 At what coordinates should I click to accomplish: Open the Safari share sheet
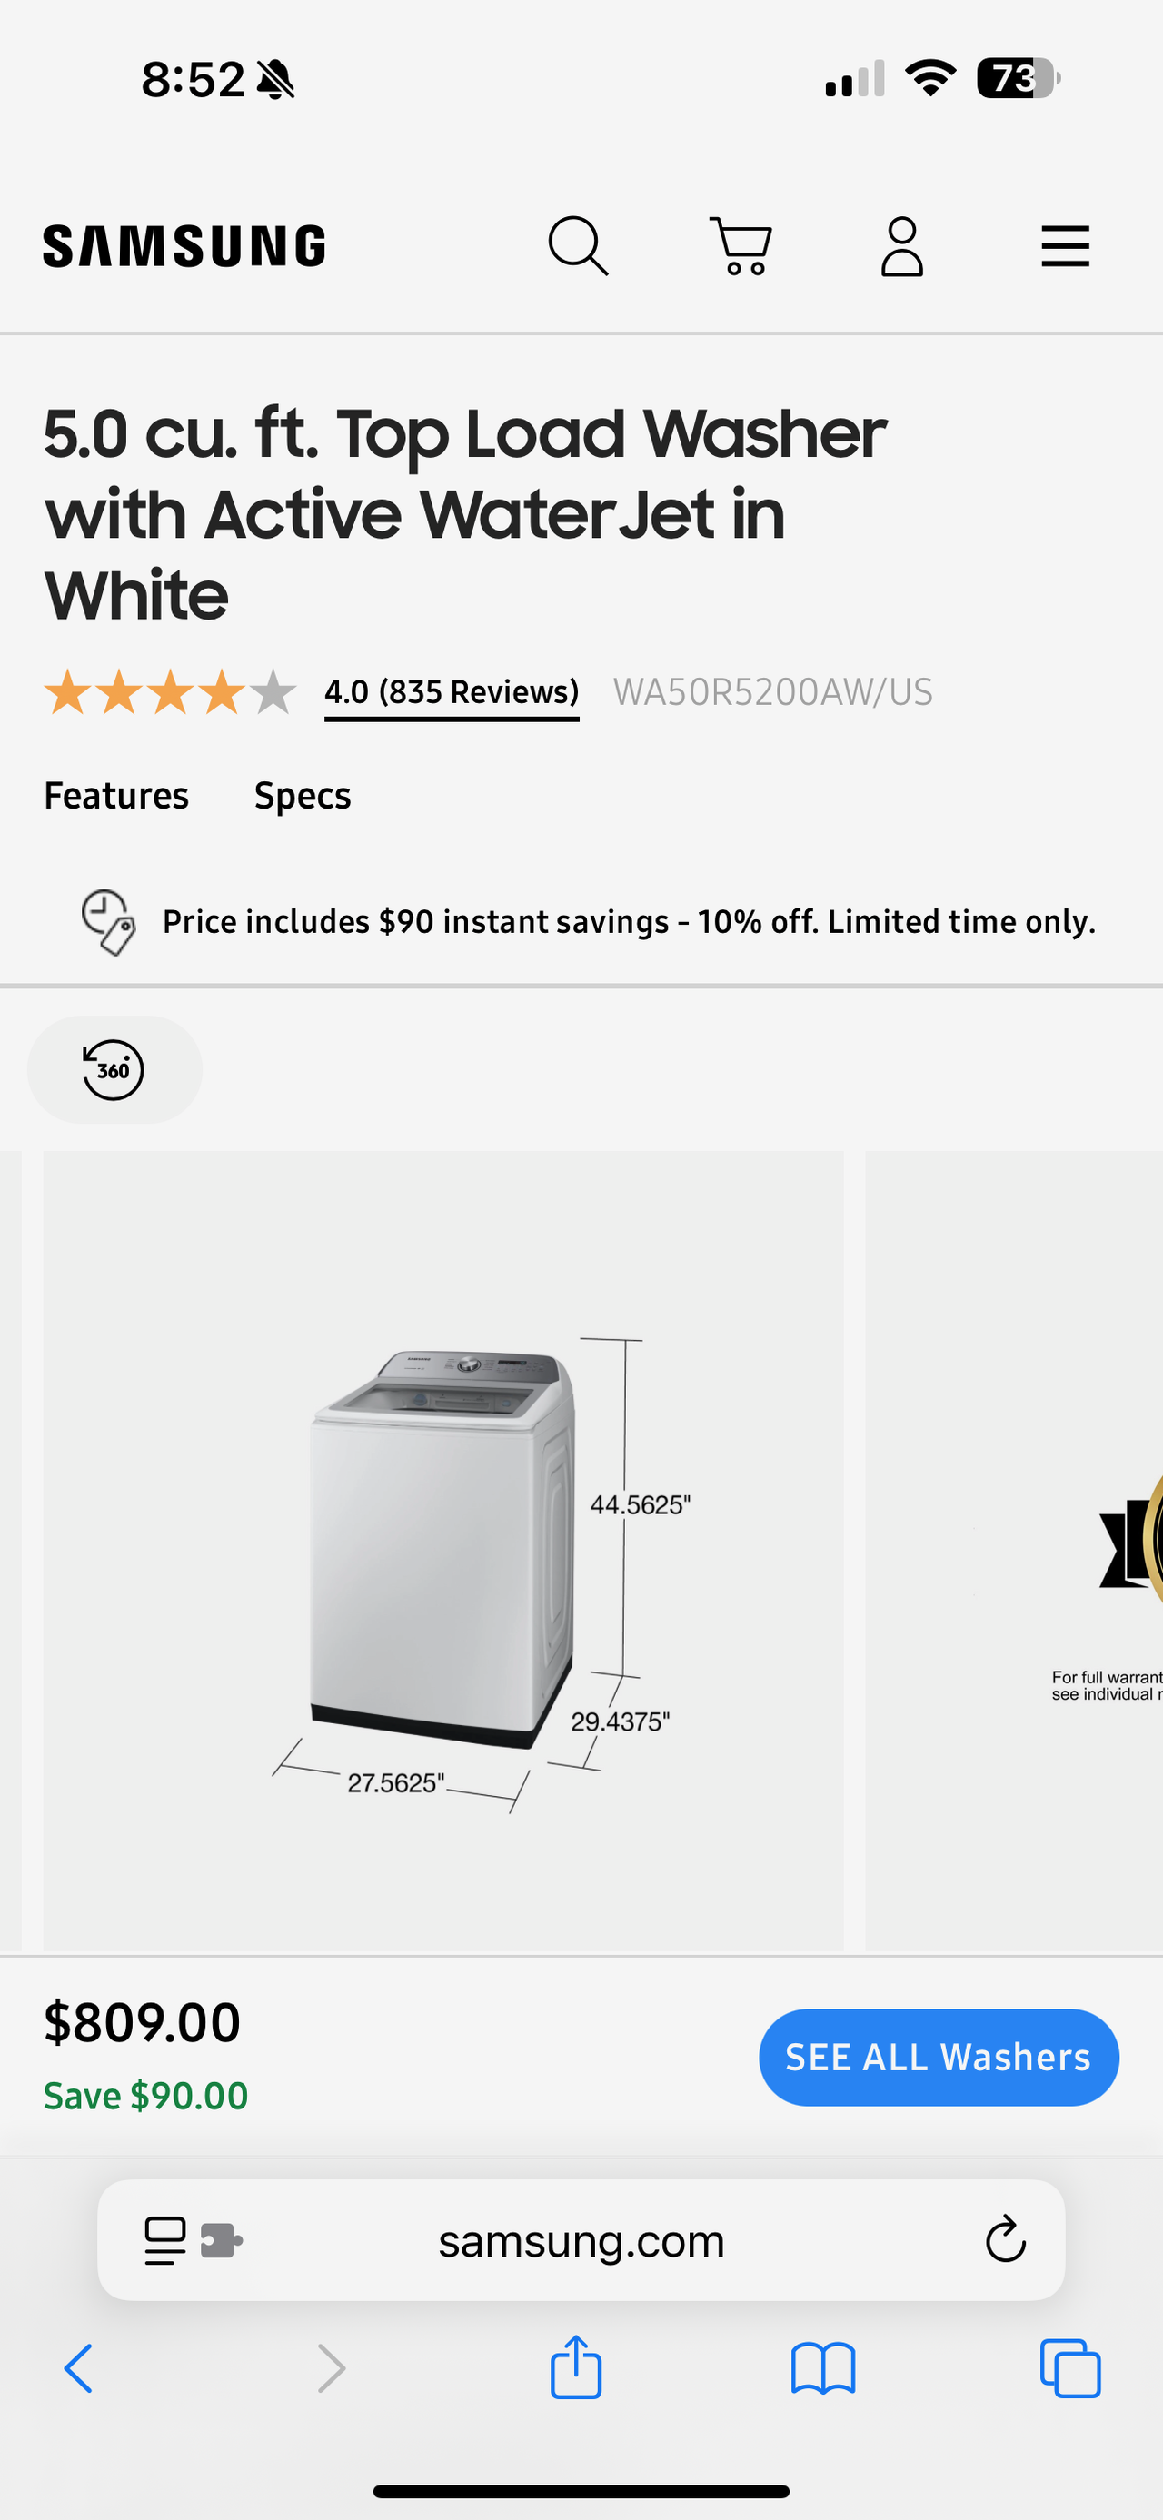click(x=576, y=2368)
